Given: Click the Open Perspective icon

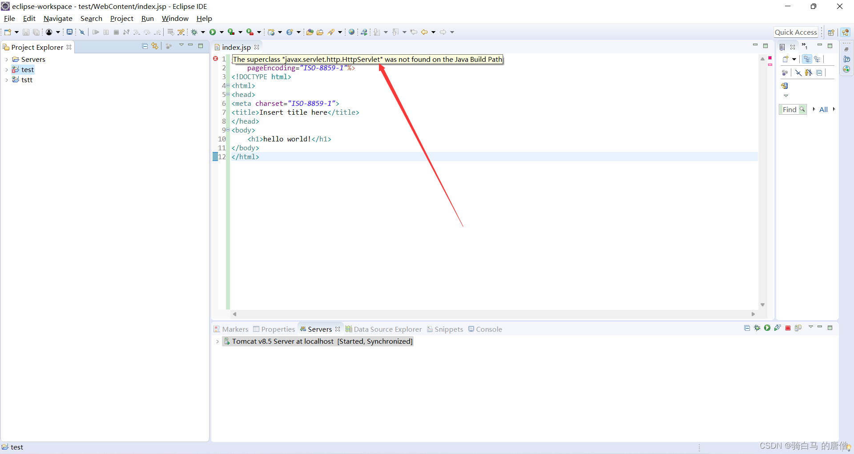Looking at the screenshot, I should click(831, 32).
